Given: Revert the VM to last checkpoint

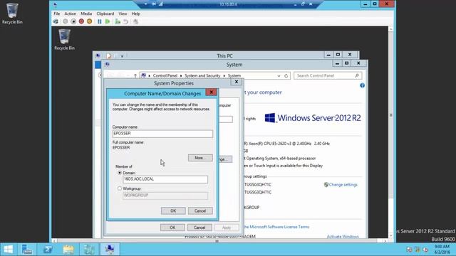Looking at the screenshot, I should tap(125, 21).
